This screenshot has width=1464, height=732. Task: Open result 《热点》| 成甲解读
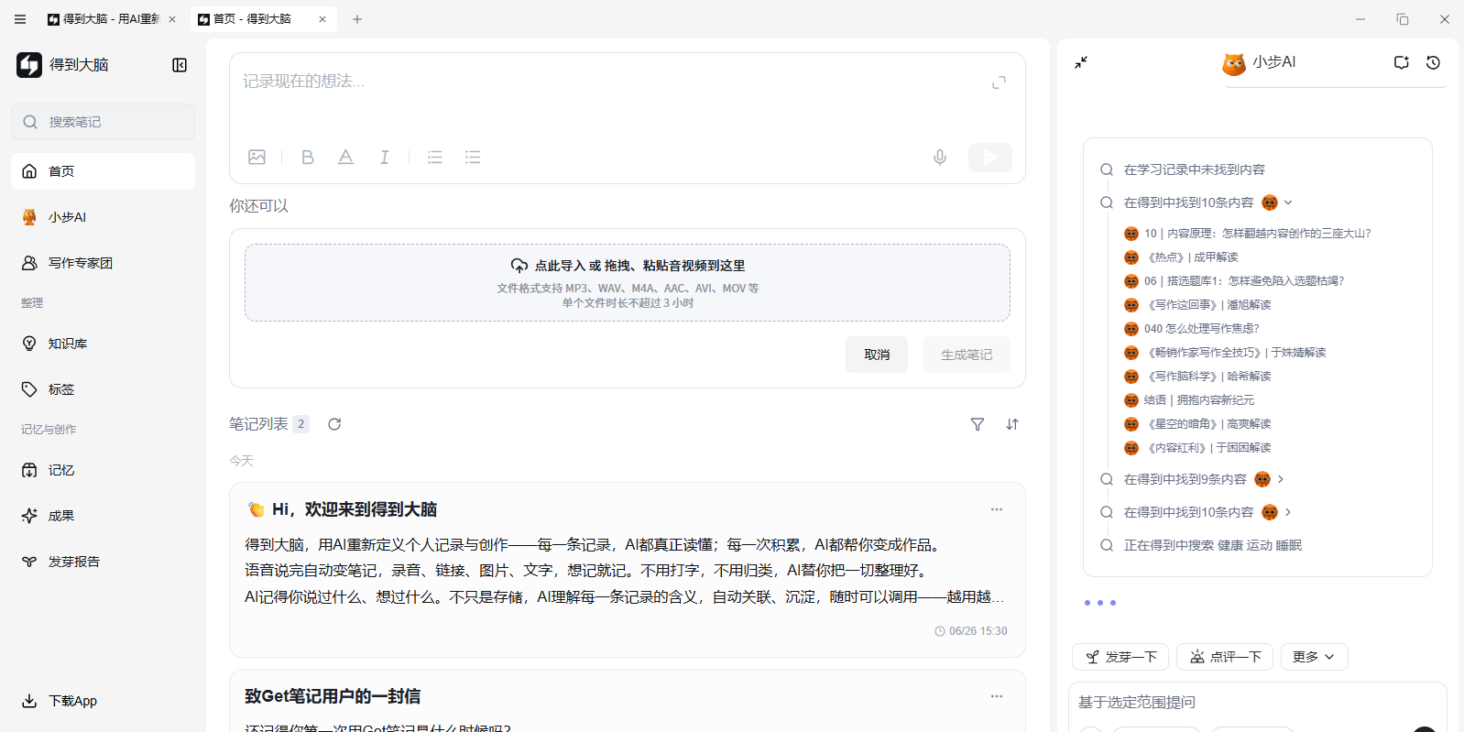point(1181,257)
